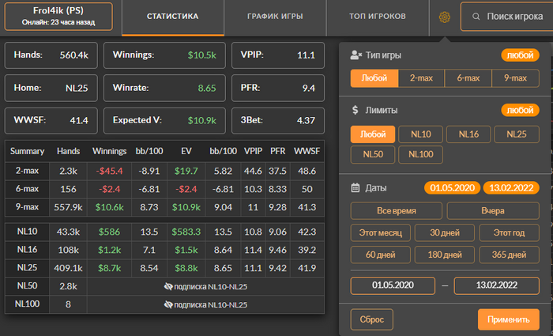Click the Winnings $10.5k stat box

(164, 55)
